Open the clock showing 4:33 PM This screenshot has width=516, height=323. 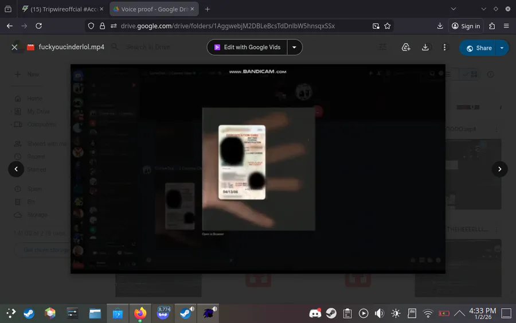[x=482, y=313]
